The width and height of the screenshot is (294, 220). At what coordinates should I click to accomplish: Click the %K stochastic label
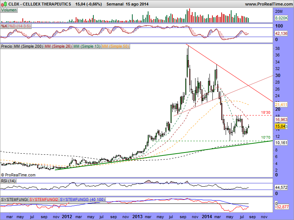tap(4, 26)
